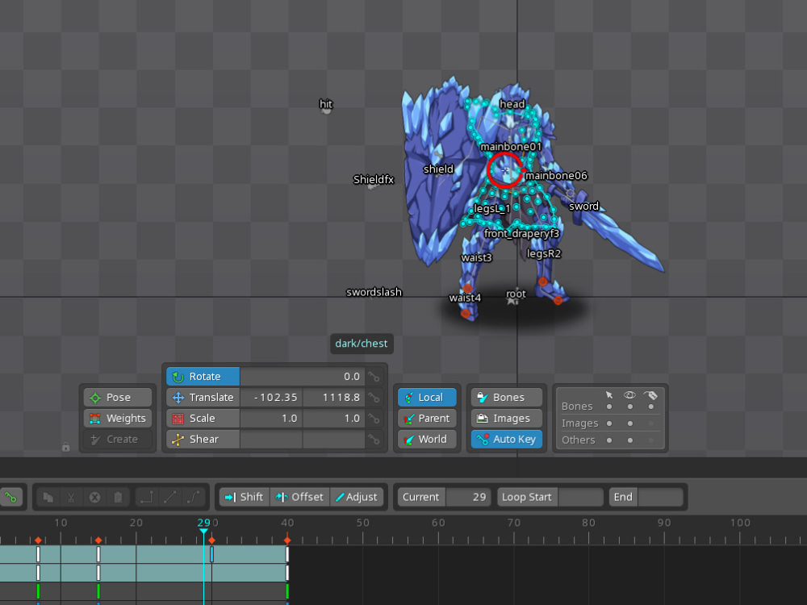Click the red rotation gizmo circle

point(505,169)
